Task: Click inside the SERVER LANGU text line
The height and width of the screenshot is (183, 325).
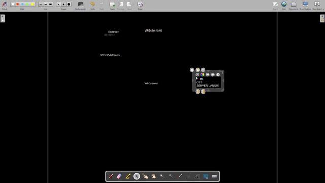Action: (x=207, y=86)
